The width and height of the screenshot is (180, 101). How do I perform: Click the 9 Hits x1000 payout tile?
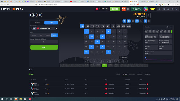(x=129, y=26)
